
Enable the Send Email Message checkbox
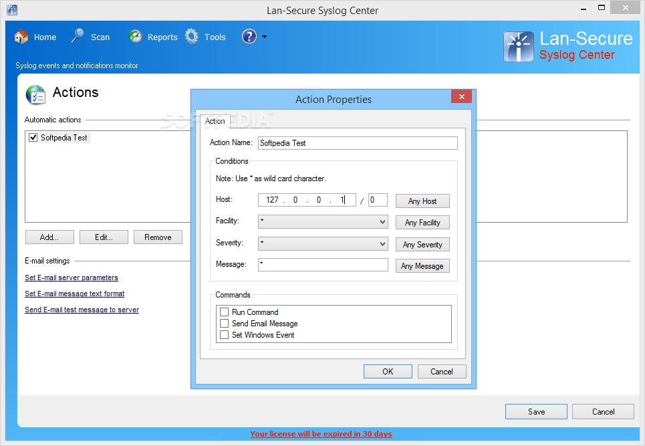224,324
